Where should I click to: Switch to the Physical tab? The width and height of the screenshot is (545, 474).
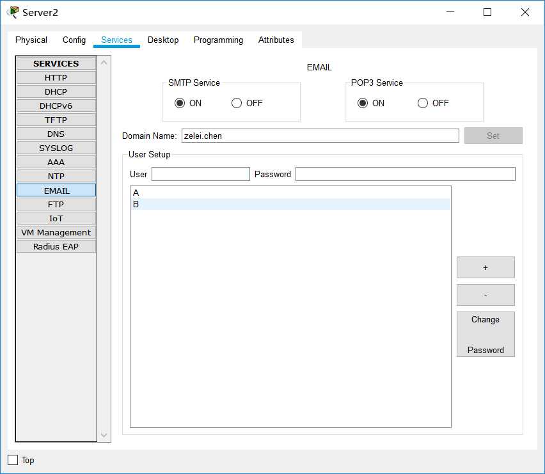(31, 40)
